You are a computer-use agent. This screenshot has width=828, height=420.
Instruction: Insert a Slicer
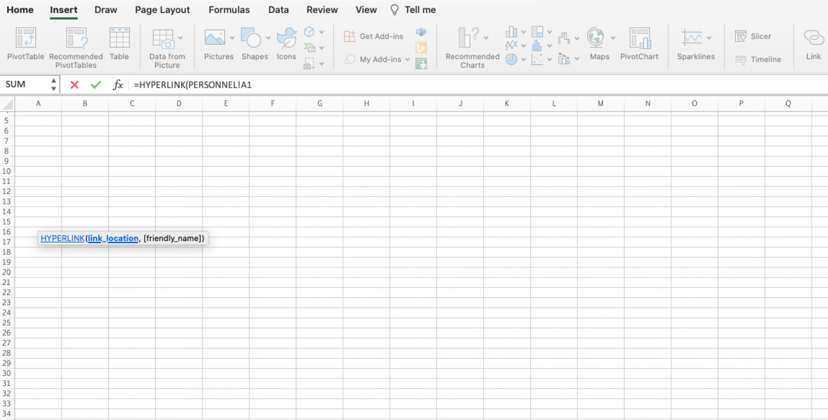tap(753, 36)
